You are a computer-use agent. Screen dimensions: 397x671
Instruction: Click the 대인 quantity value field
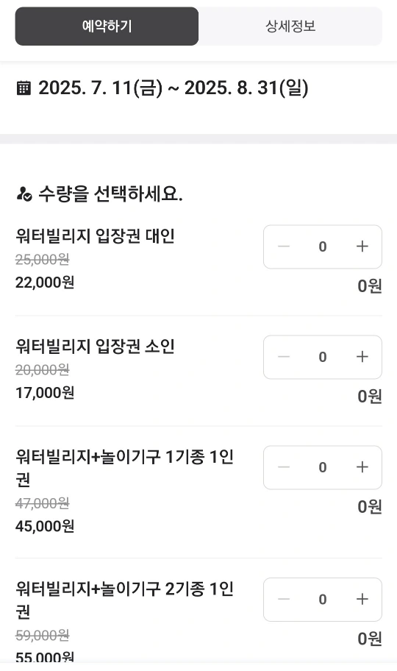point(323,246)
